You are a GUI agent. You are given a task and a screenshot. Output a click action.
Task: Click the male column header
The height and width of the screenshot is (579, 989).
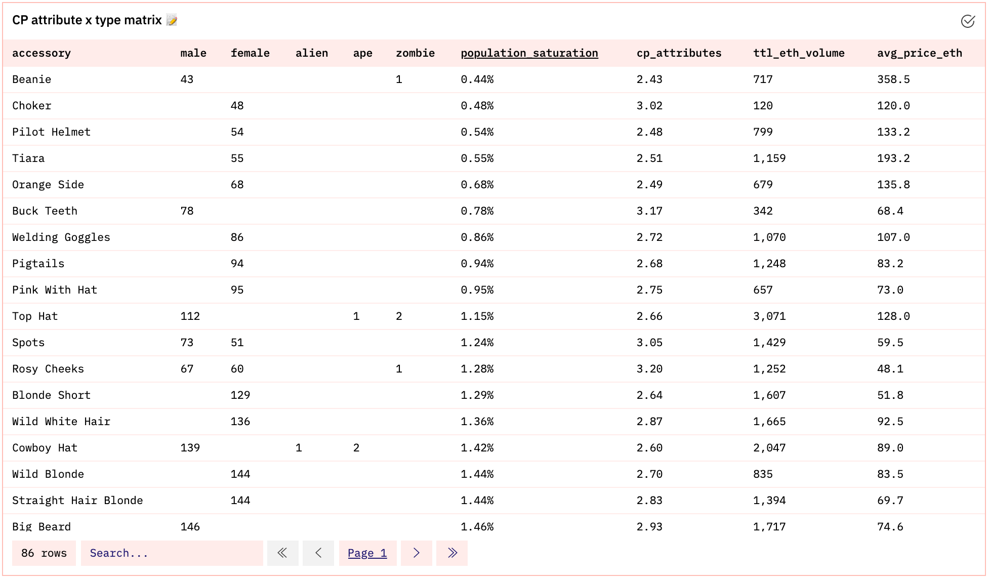(193, 53)
